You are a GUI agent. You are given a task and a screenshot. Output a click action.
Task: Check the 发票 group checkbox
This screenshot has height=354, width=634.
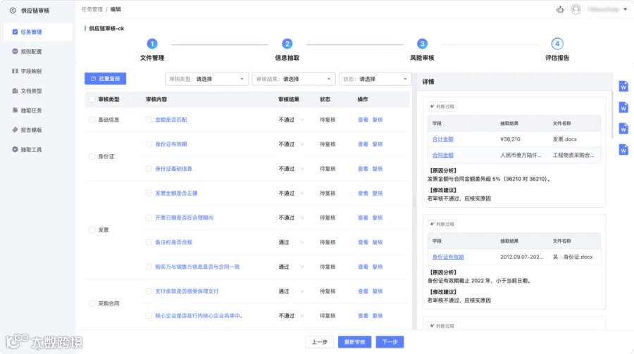[92, 230]
